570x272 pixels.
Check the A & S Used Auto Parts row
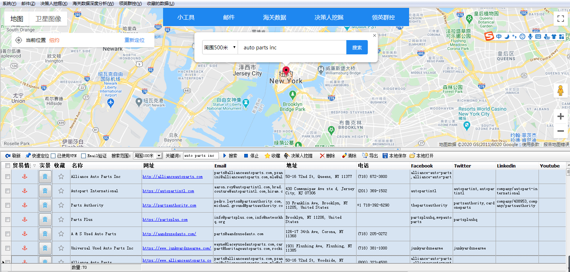pyautogui.click(x=8, y=234)
